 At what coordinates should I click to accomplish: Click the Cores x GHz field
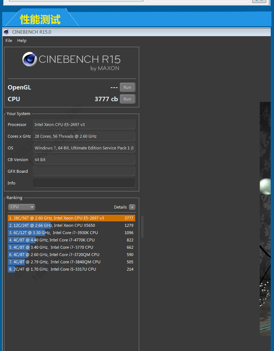(x=84, y=136)
